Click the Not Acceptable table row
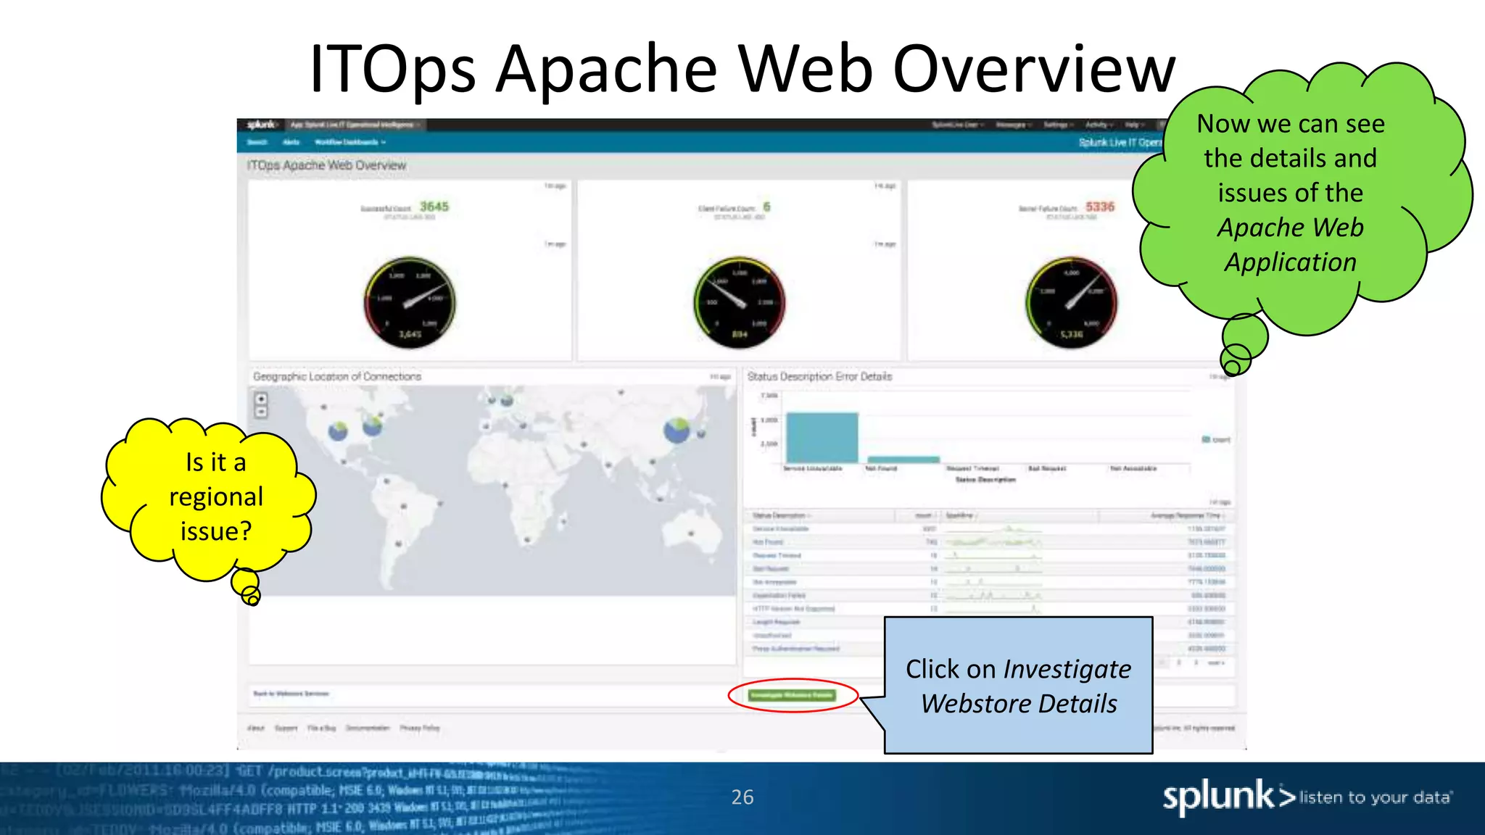 pyautogui.click(x=990, y=582)
